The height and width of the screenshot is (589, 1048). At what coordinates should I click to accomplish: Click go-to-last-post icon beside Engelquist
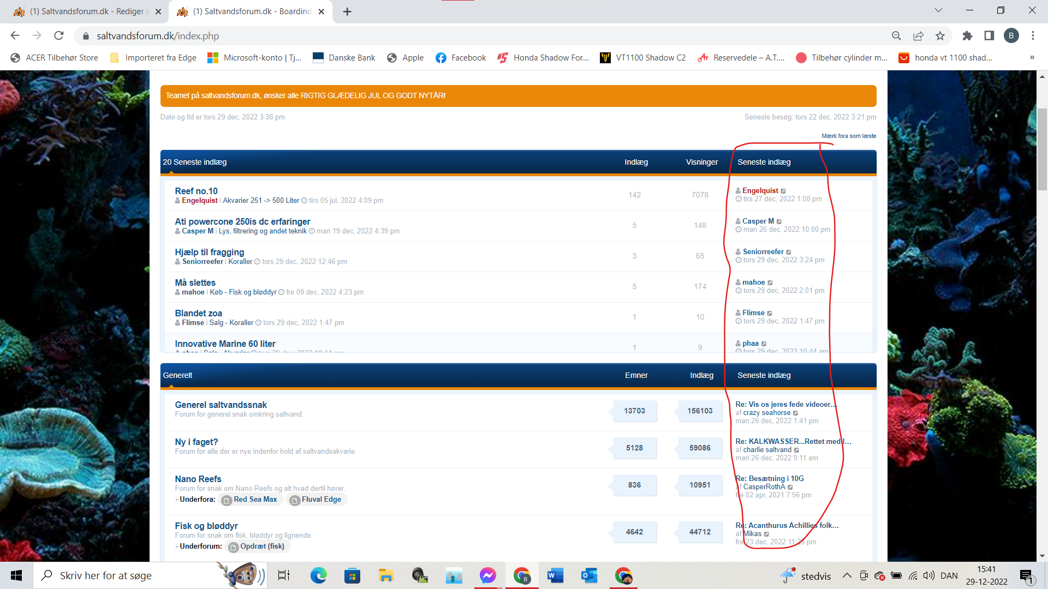[x=783, y=191]
